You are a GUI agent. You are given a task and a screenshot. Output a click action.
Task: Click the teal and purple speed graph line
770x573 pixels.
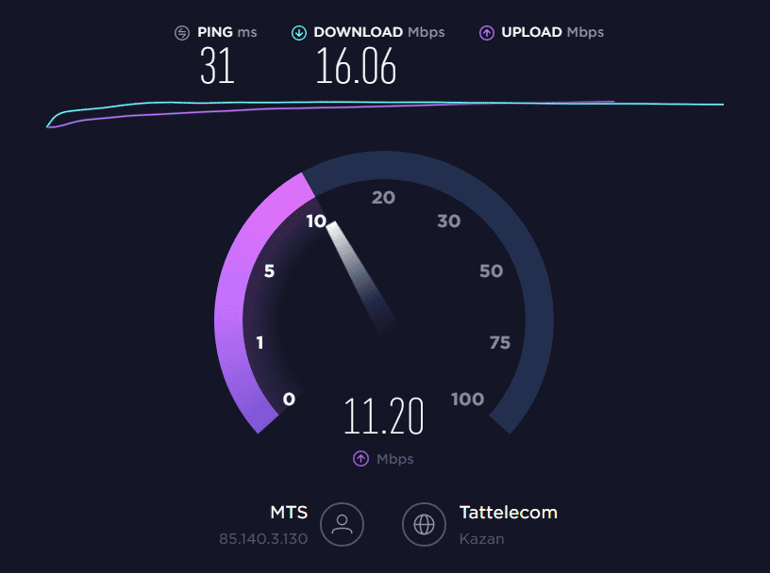[x=385, y=110]
